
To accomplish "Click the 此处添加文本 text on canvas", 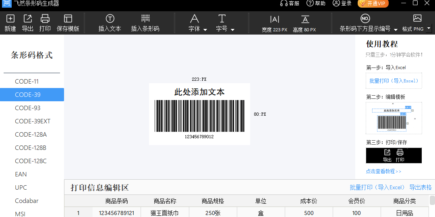I will 199,92.
